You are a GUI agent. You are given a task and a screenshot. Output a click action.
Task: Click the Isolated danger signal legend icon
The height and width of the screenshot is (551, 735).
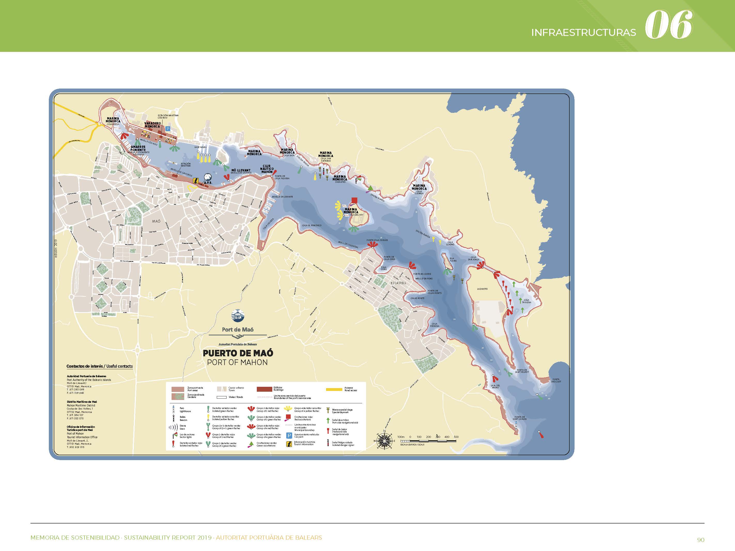click(328, 443)
